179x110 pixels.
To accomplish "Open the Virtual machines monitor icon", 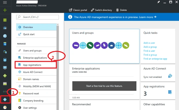I will coord(5,68).
